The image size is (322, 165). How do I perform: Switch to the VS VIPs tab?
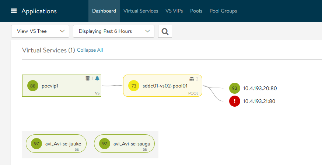[174, 11]
